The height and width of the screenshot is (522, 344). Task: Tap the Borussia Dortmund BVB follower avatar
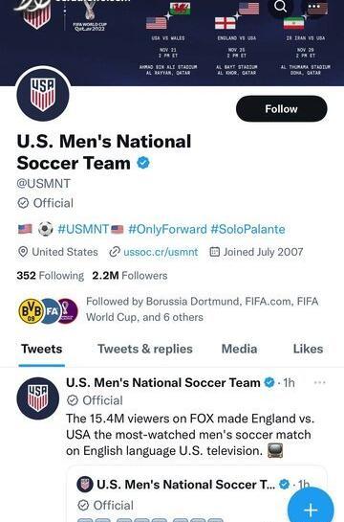click(31, 311)
